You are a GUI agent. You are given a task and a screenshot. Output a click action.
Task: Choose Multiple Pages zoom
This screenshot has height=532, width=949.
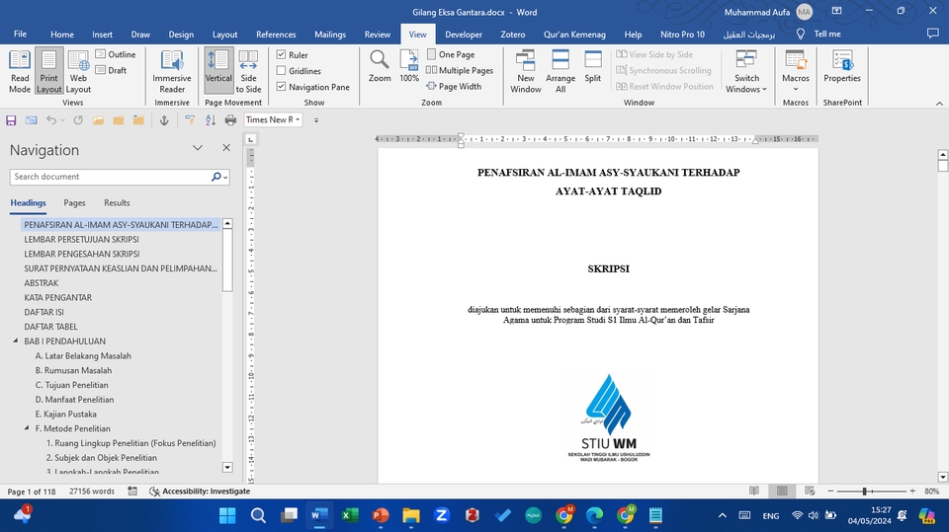tap(460, 70)
